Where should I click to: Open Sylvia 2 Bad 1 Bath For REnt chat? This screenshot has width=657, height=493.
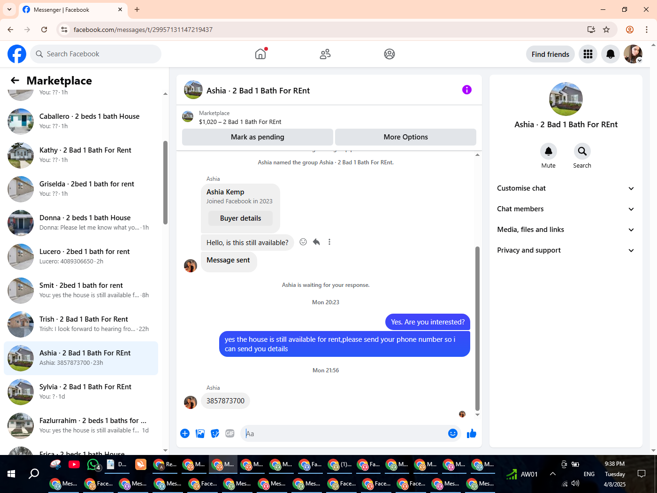pos(81,392)
